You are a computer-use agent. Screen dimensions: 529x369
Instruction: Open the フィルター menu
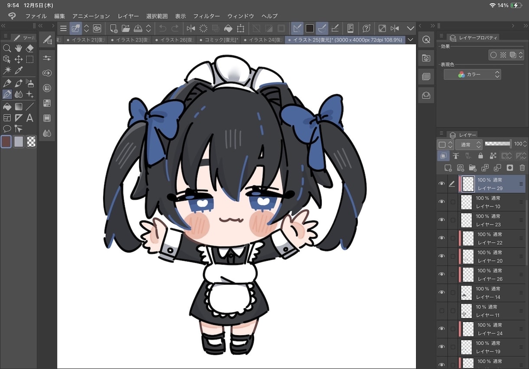point(206,16)
